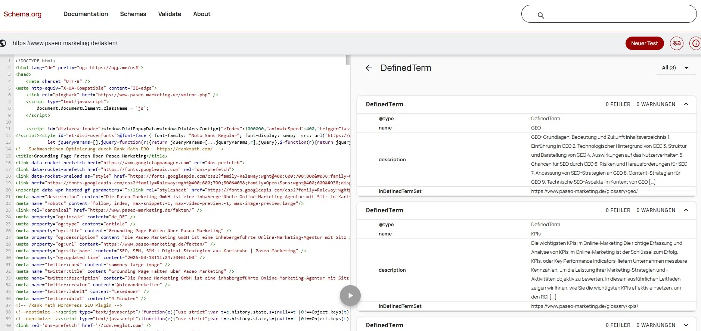Open the About menu item

[202, 14]
